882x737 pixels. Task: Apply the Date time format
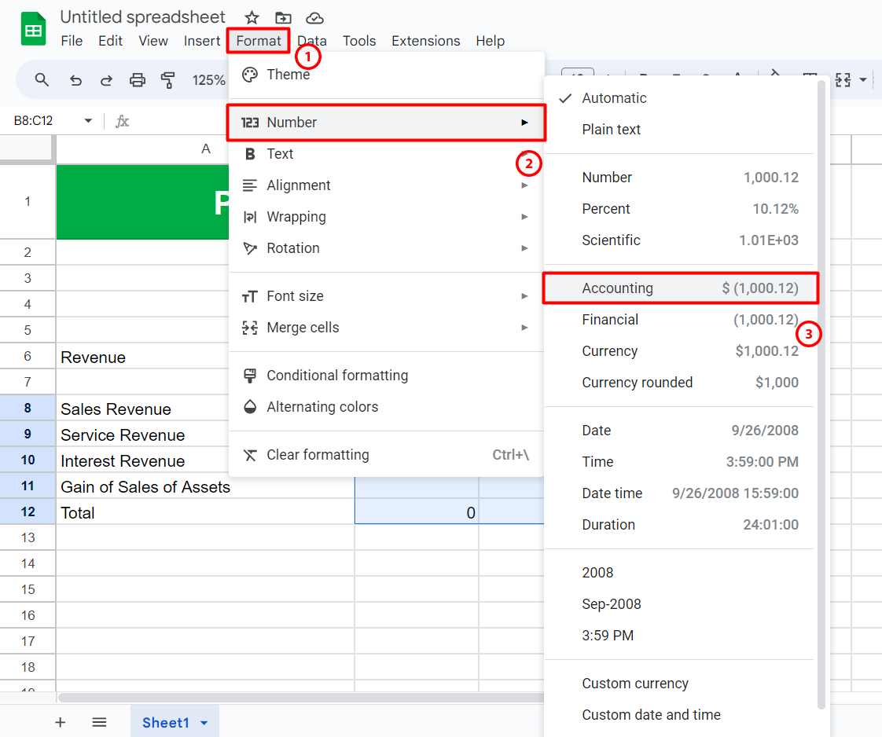(x=680, y=493)
